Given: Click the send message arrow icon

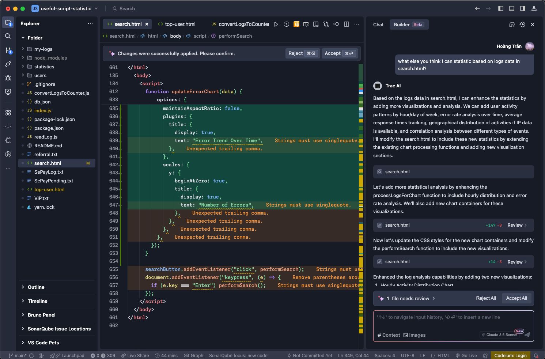Looking at the screenshot, I should tap(527, 335).
